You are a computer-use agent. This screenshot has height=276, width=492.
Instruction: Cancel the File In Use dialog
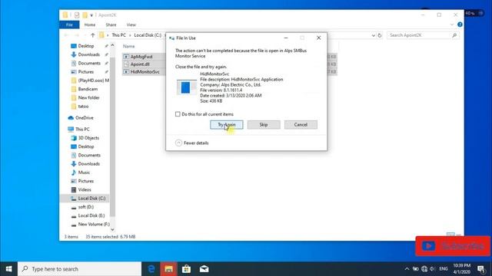(x=301, y=124)
